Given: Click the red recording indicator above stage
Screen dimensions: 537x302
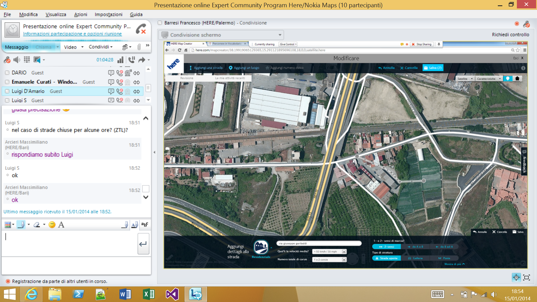Looking at the screenshot, I should pyautogui.click(x=517, y=24).
